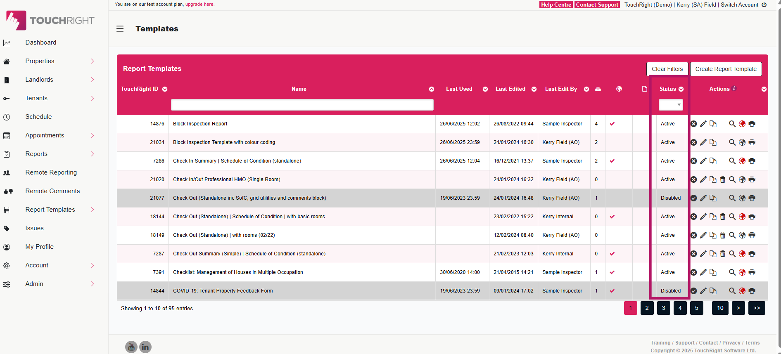Click the power logout icon

point(764,5)
